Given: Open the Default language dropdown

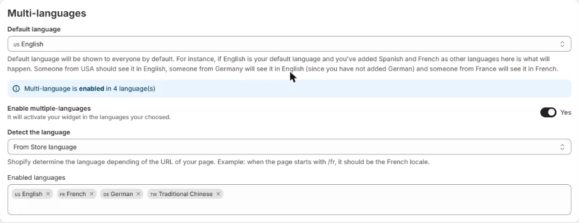Looking at the screenshot, I should (289, 44).
